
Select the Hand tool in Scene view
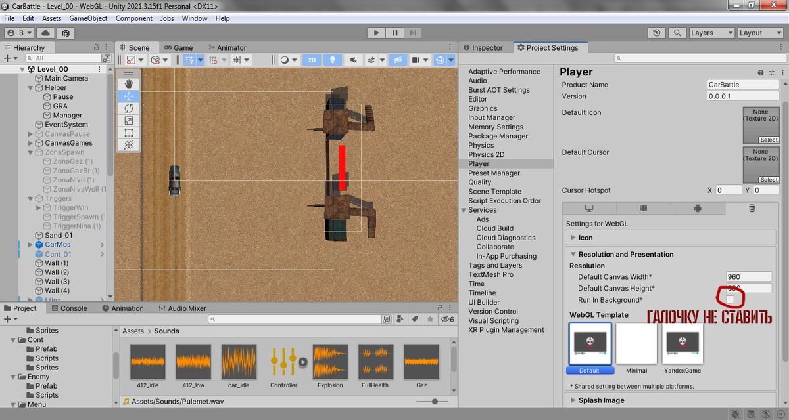pyautogui.click(x=128, y=84)
